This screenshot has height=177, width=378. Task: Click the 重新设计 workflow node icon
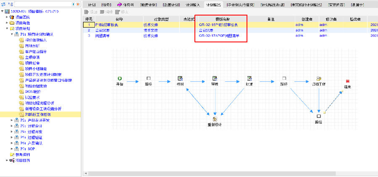pos(215,119)
